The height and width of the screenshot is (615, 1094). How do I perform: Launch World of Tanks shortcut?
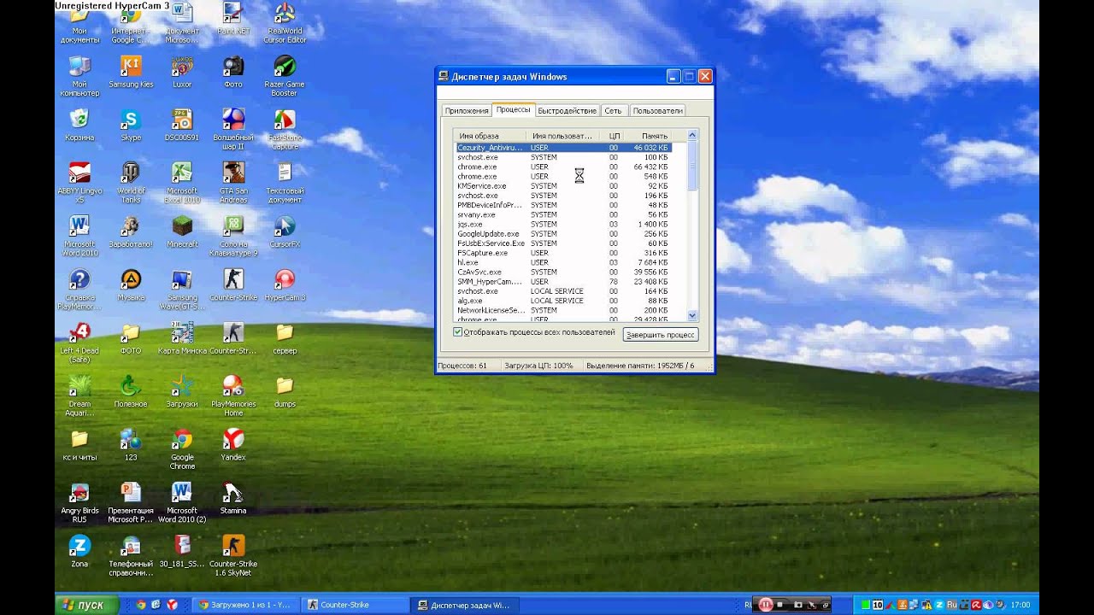131,182
